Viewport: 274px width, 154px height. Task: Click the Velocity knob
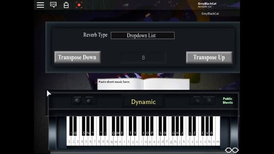pyautogui.click(x=89, y=101)
